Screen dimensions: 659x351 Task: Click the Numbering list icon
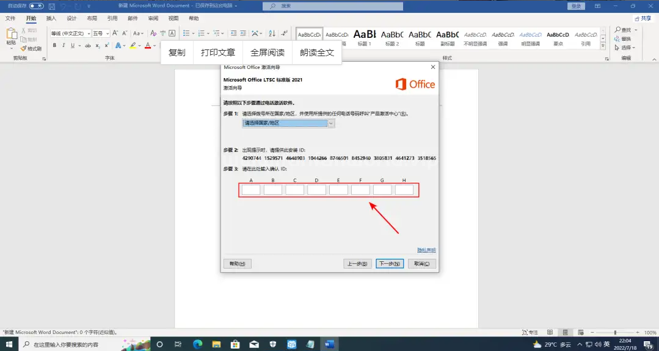[201, 33]
